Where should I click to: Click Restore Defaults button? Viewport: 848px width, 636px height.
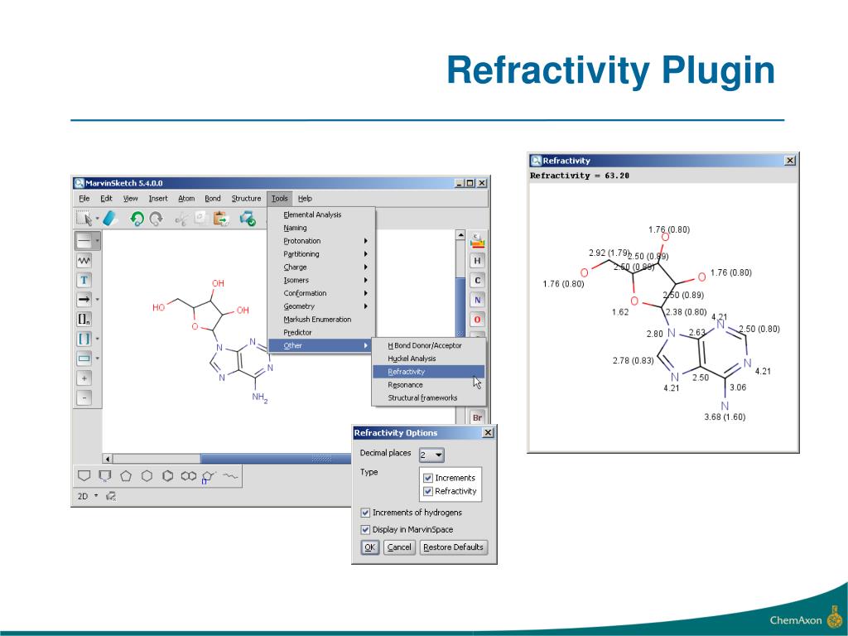(453, 547)
